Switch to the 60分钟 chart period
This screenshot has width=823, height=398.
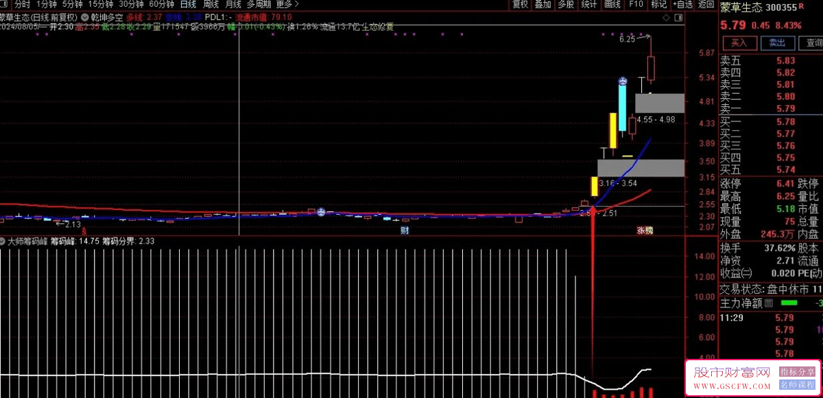161,4
